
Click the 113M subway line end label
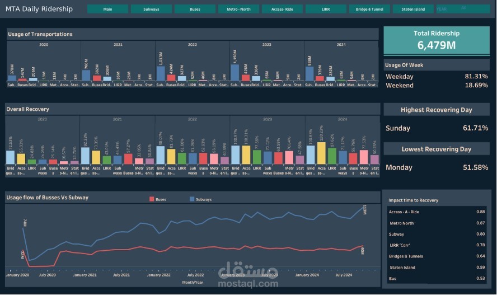[x=364, y=210]
